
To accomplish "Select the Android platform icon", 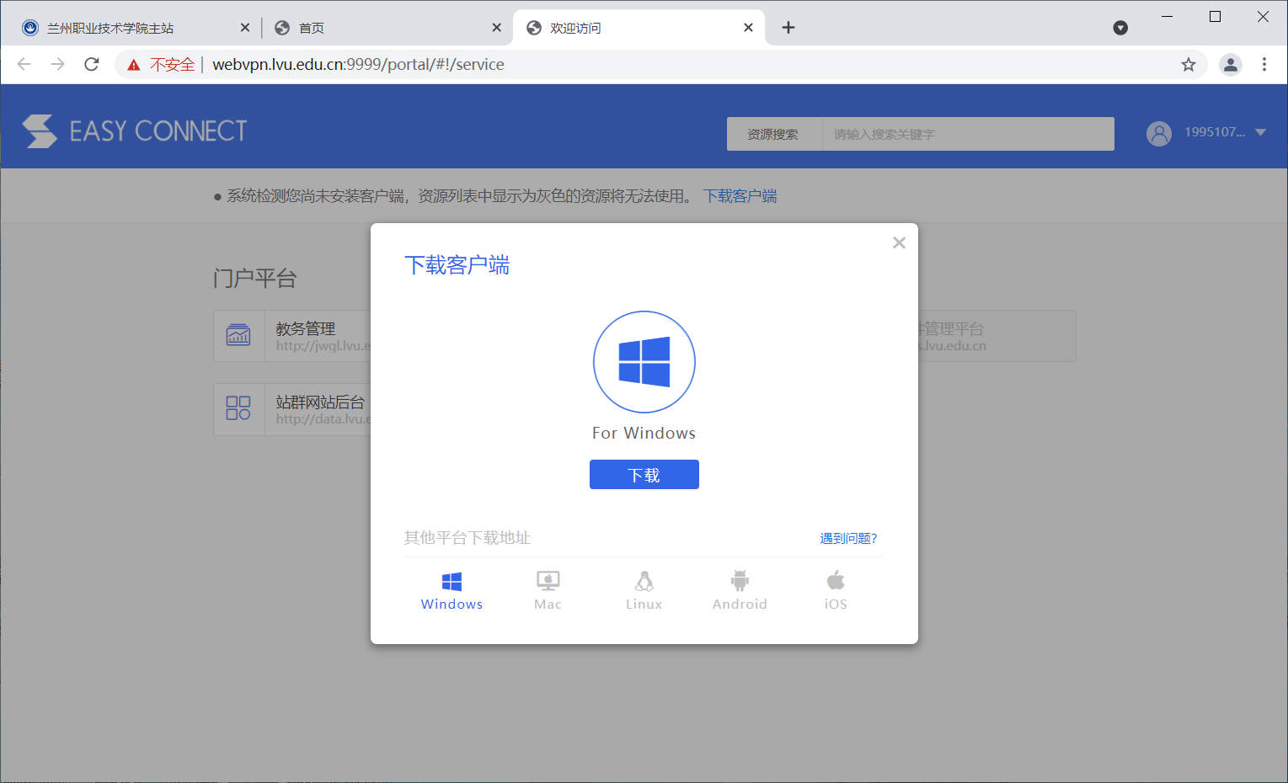I will [740, 581].
